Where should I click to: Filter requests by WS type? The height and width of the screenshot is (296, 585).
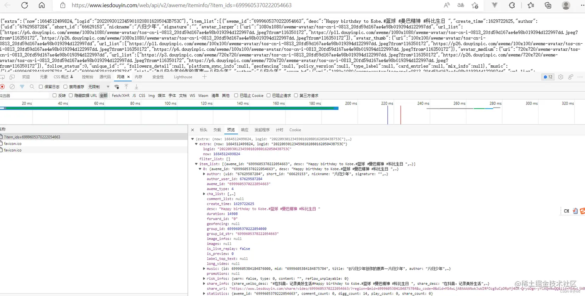[x=192, y=96]
